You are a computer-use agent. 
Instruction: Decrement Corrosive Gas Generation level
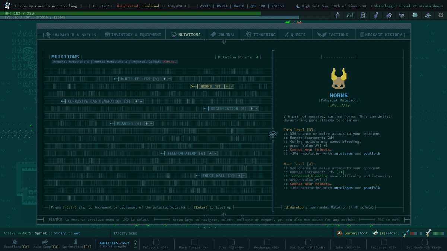coord(141,101)
